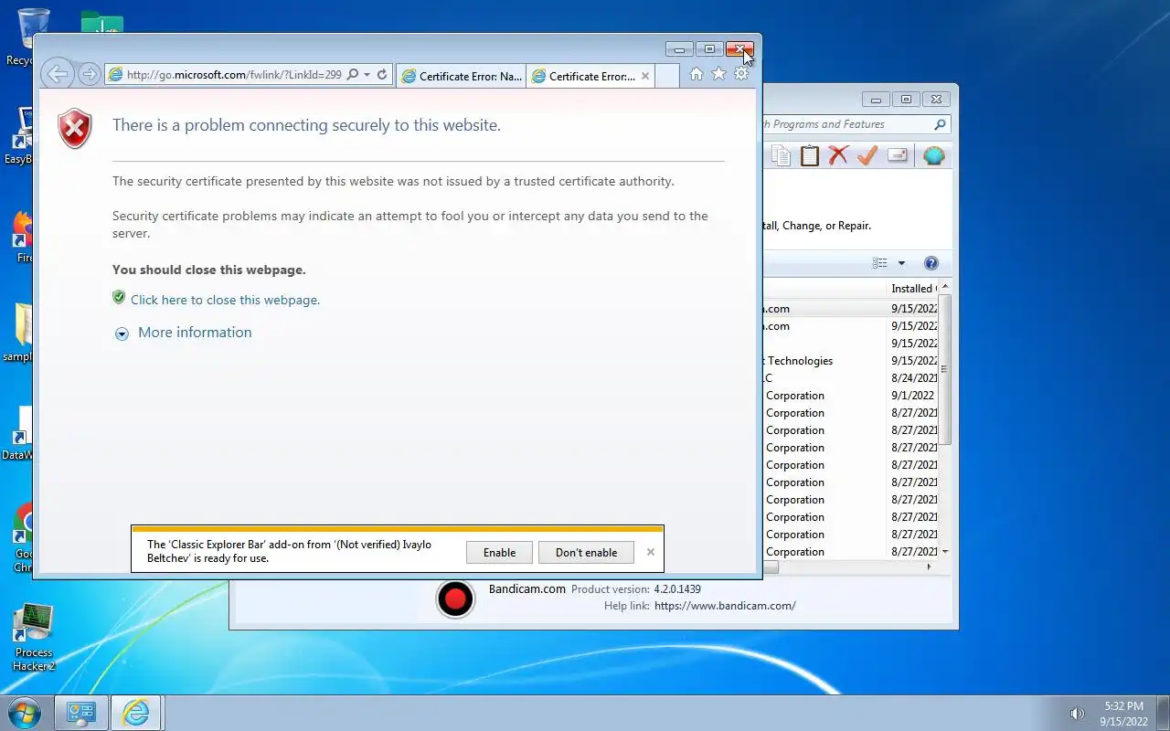This screenshot has height=731, width=1170.
Task: Open the Favorites star in IE
Action: tap(719, 74)
